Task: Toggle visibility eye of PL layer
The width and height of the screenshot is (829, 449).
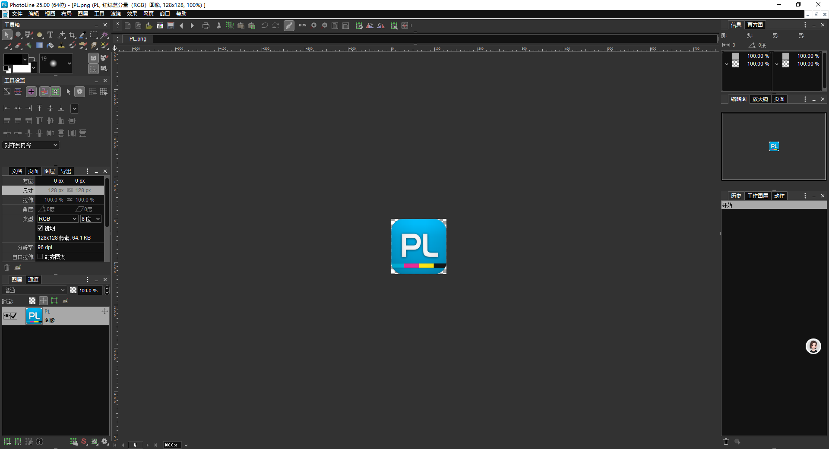Action: (6, 316)
